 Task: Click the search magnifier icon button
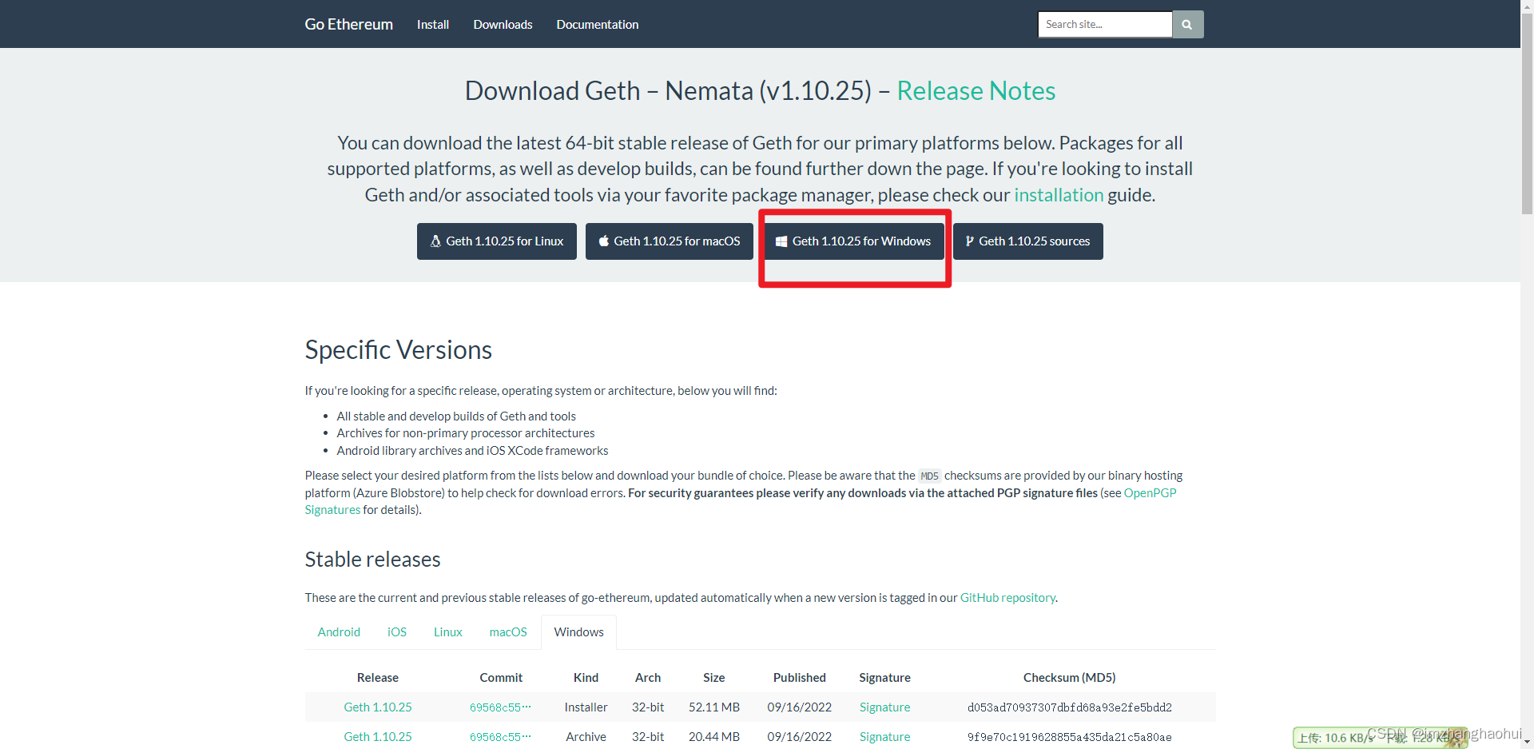click(x=1187, y=25)
